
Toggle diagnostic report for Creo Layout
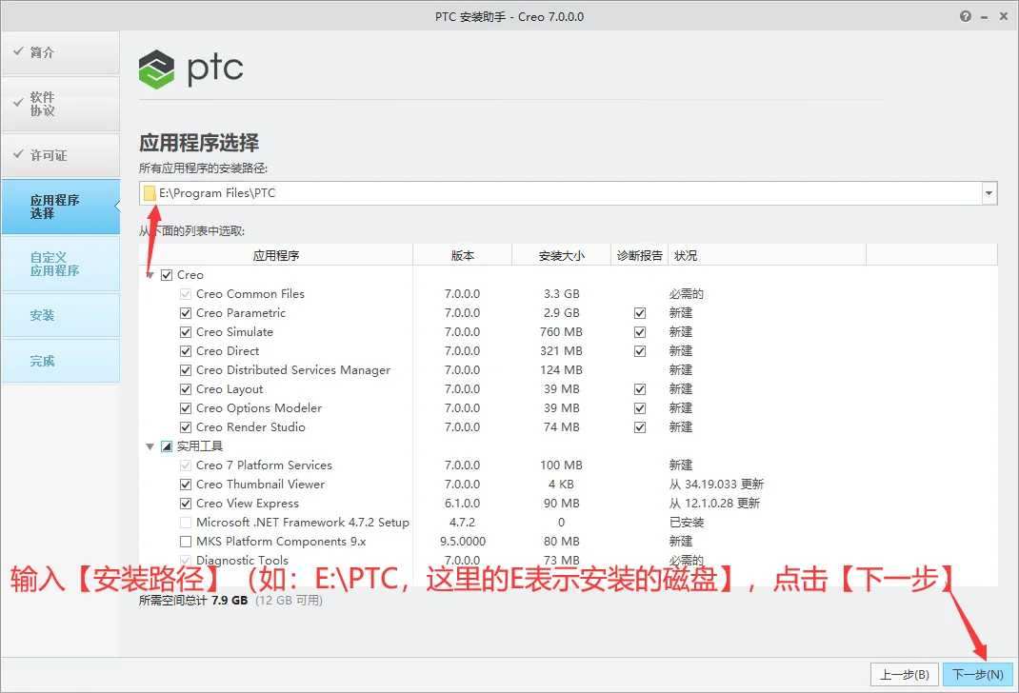click(640, 389)
